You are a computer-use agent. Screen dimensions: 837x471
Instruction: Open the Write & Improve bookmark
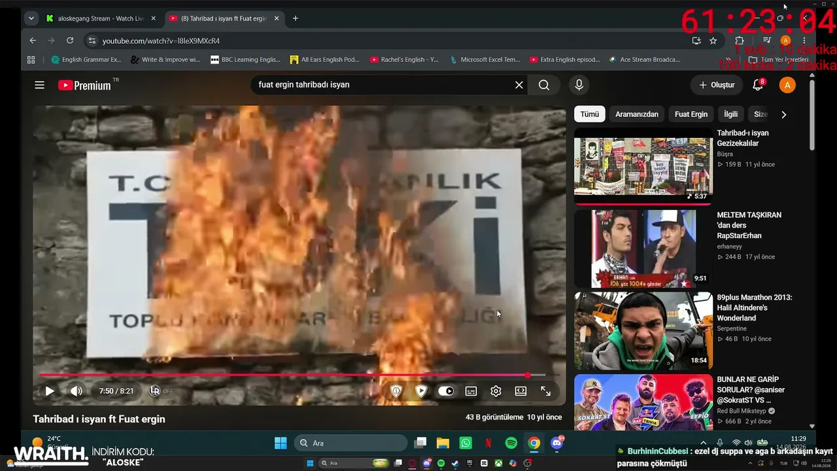pos(165,60)
